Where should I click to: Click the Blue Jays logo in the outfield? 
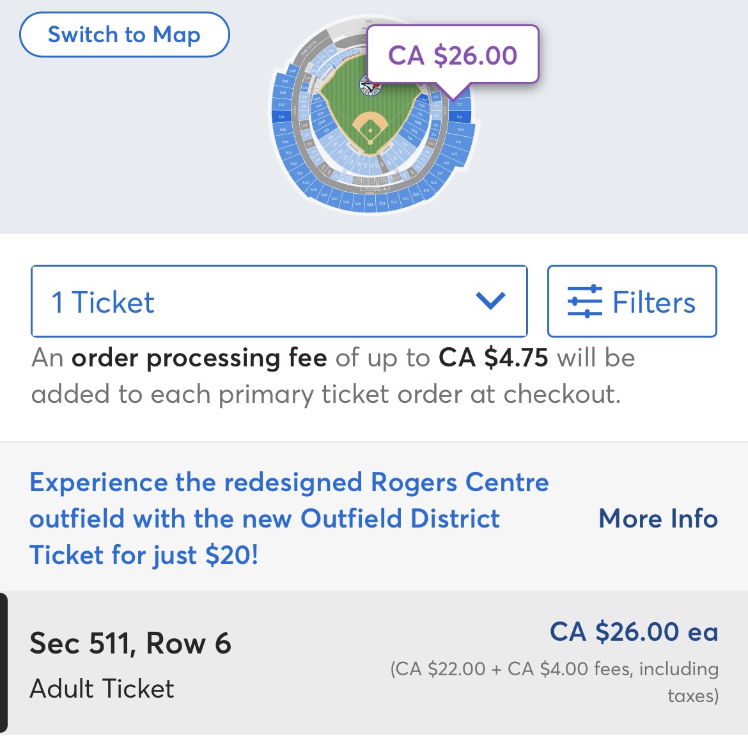(x=371, y=86)
